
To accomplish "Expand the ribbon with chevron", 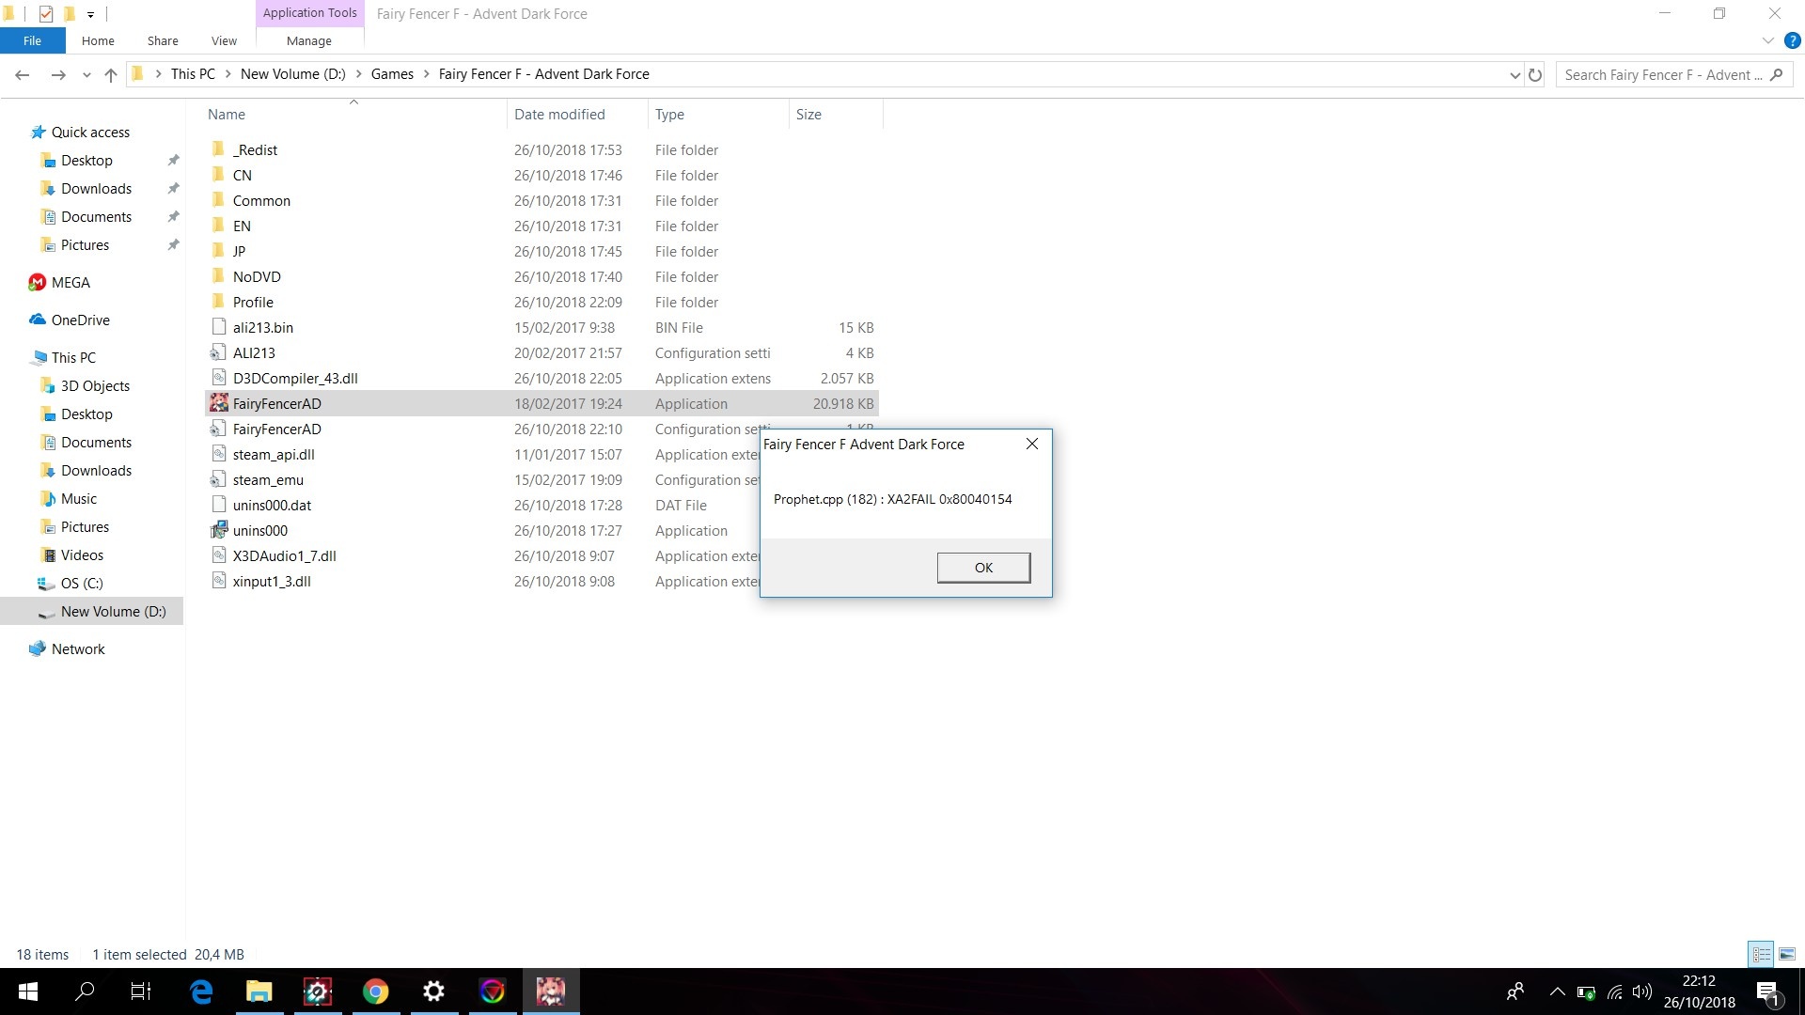I will 1767,40.
